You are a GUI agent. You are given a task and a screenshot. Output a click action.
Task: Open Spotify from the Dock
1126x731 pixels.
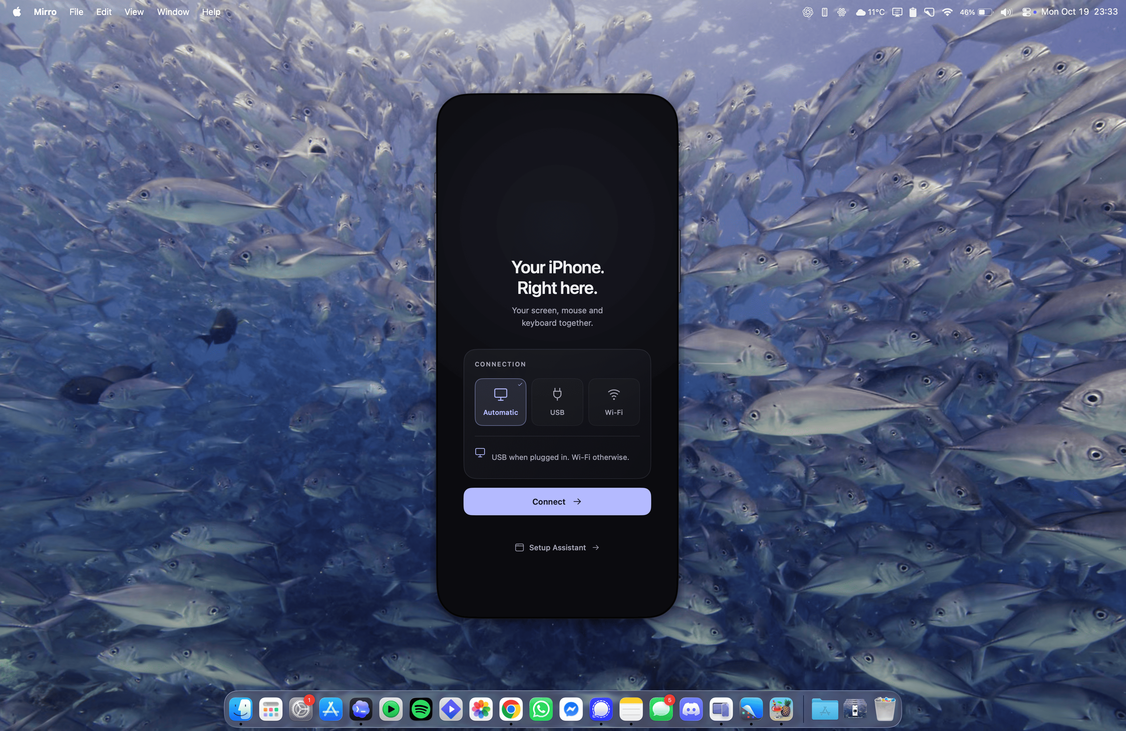click(x=421, y=709)
